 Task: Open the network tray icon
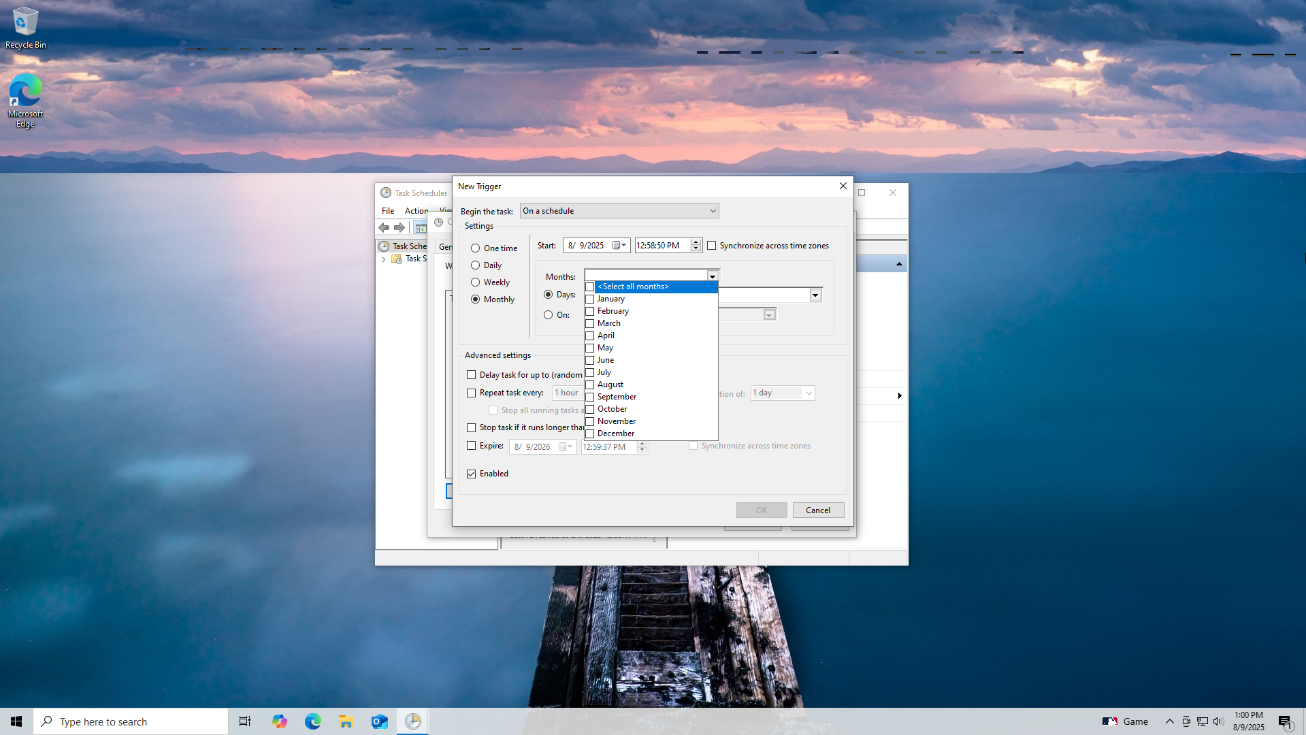click(x=1203, y=721)
